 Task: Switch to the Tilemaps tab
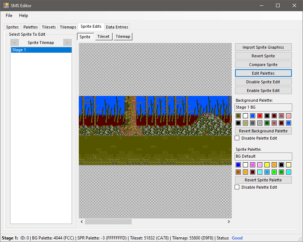68,27
